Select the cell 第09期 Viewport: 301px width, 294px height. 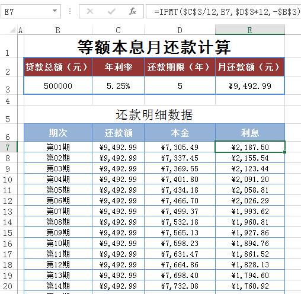point(58,232)
